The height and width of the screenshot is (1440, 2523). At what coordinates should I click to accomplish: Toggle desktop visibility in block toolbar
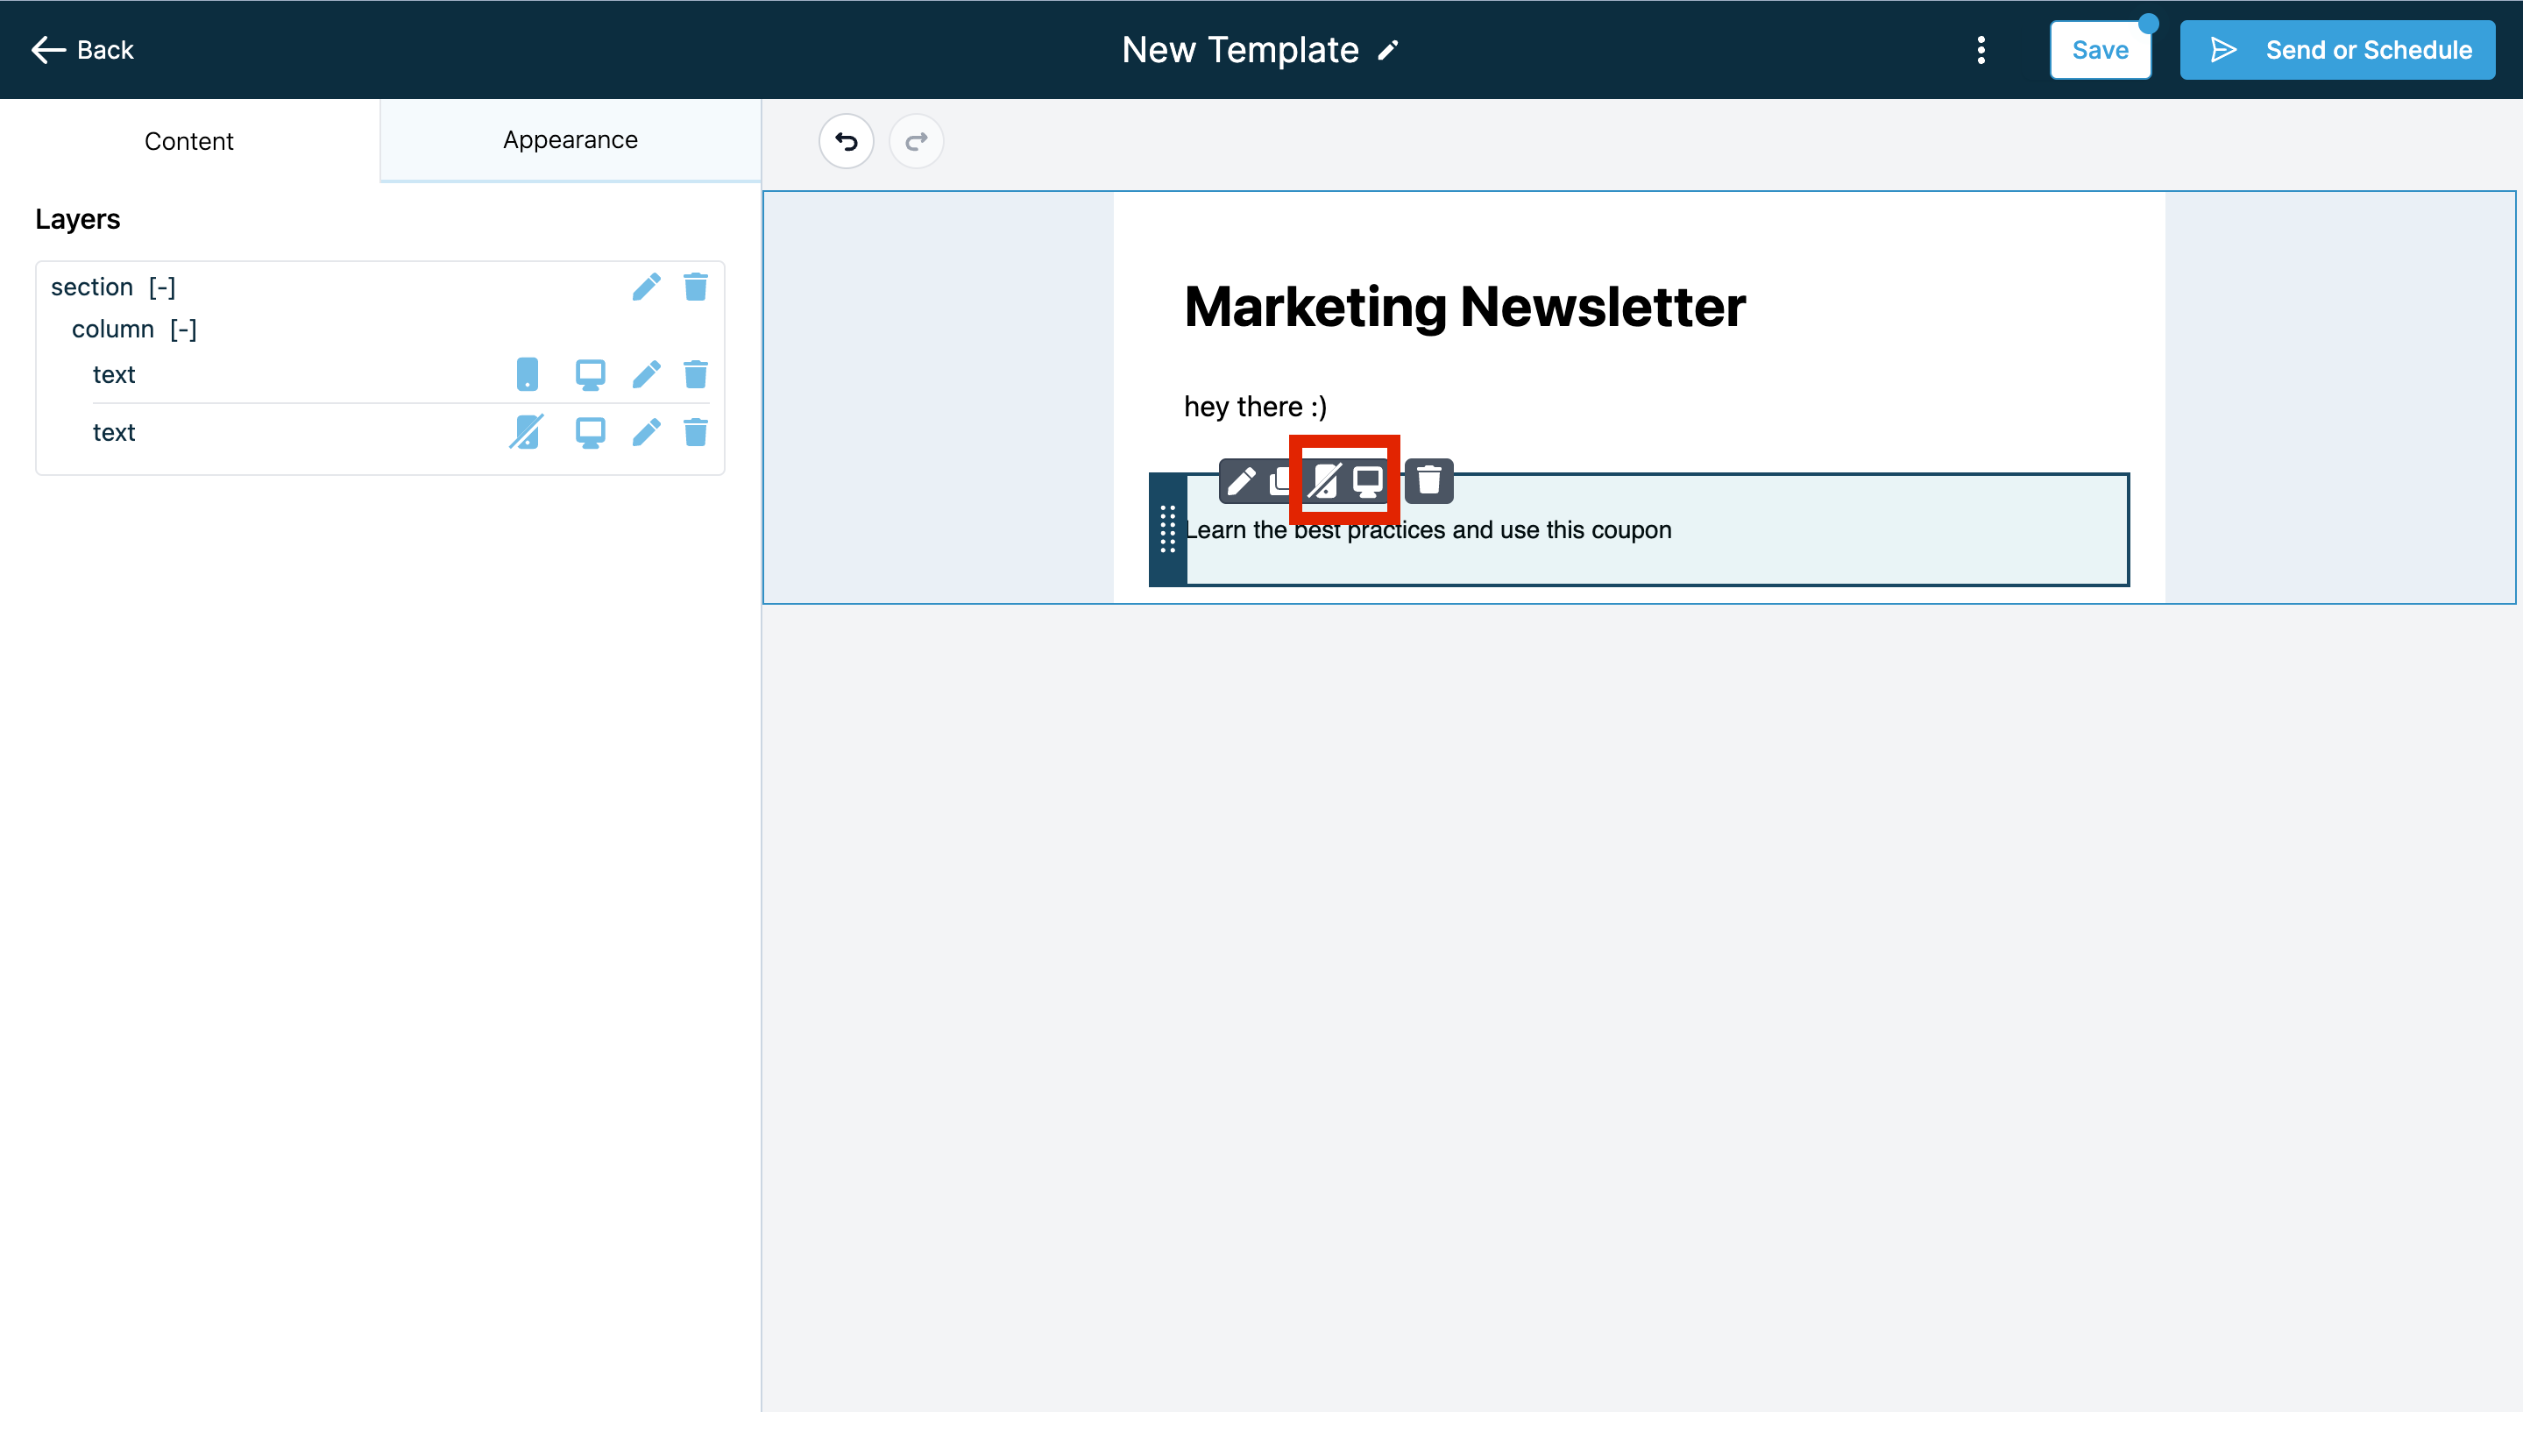click(x=1367, y=482)
